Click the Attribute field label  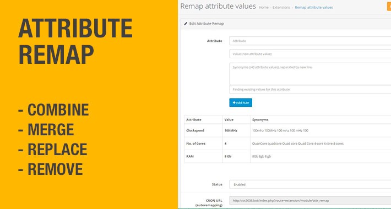point(214,41)
